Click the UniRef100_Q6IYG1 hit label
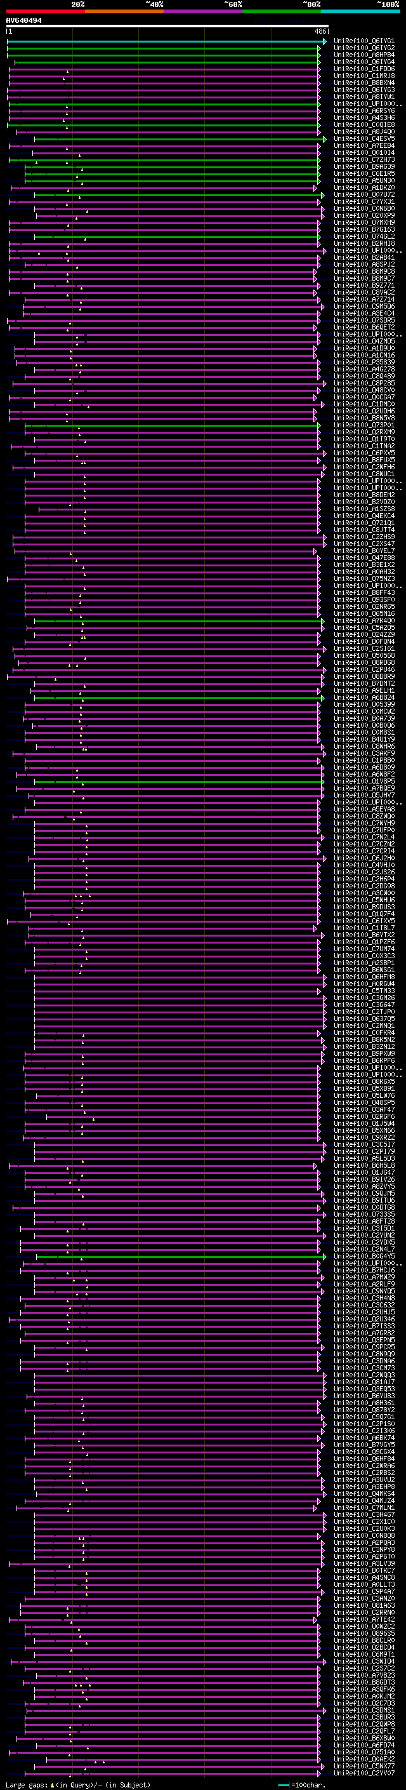This screenshot has width=406, height=1790. (363, 41)
